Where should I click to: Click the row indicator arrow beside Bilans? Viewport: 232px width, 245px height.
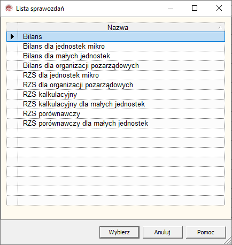pos(12,37)
